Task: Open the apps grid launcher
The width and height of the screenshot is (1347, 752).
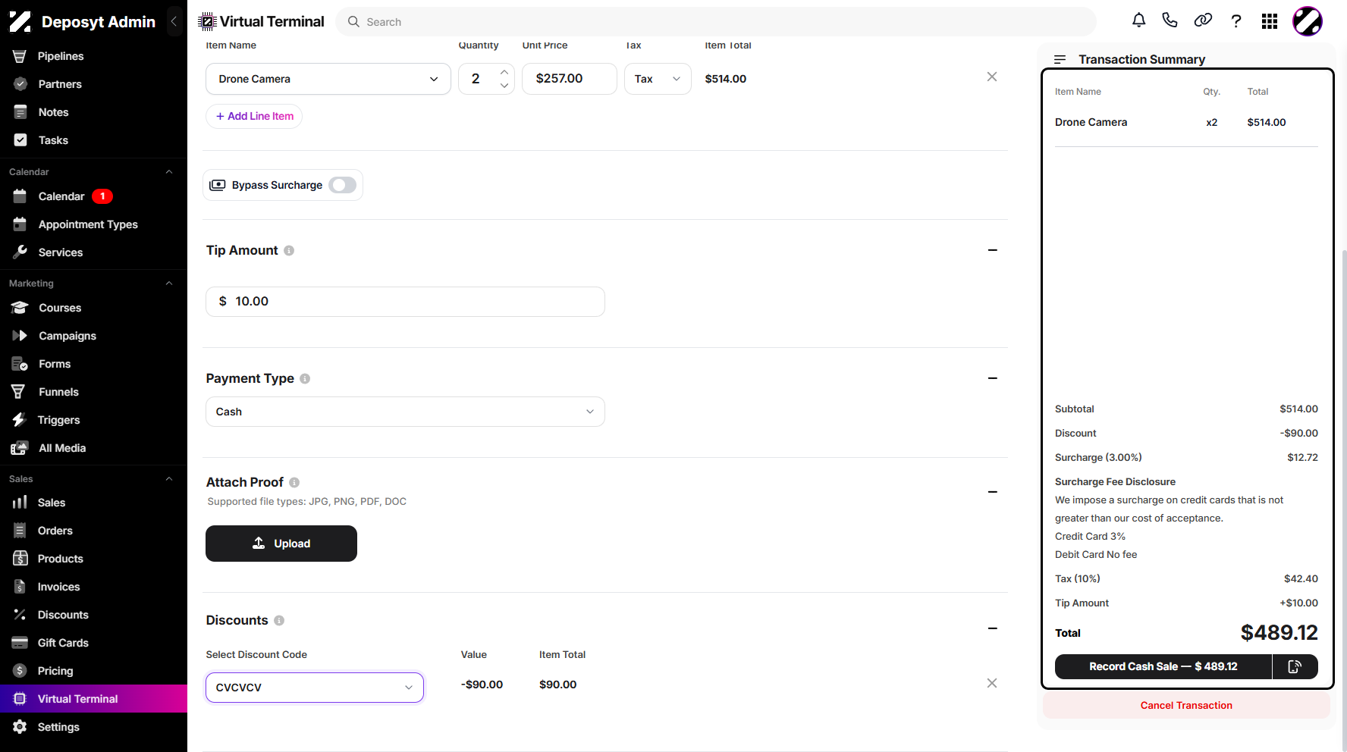Action: [x=1270, y=21]
